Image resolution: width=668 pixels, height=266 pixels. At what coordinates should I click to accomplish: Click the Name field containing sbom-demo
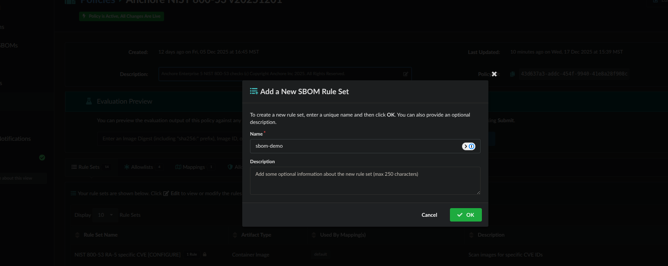pyautogui.click(x=354, y=146)
